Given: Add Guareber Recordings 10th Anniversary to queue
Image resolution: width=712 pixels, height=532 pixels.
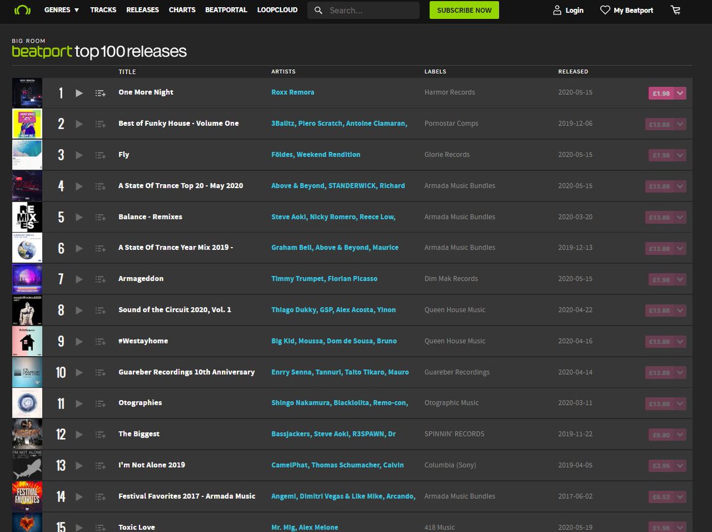Looking at the screenshot, I should pyautogui.click(x=100, y=372).
